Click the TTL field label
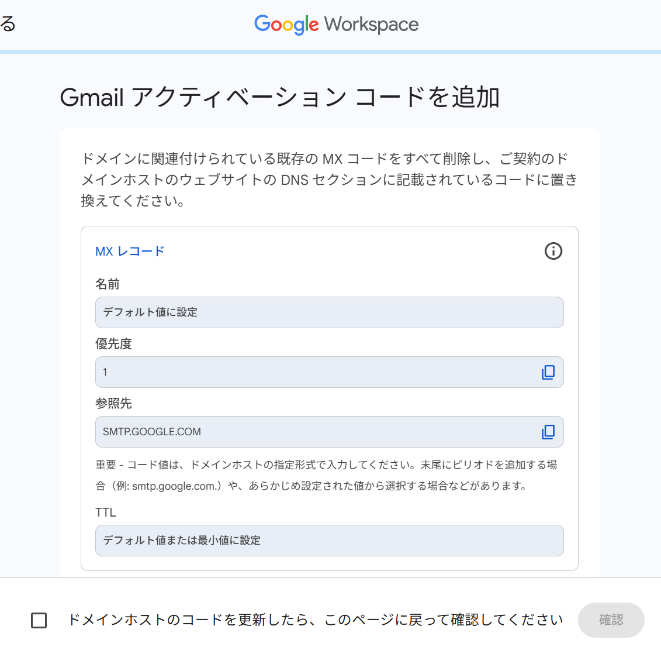 (x=106, y=513)
